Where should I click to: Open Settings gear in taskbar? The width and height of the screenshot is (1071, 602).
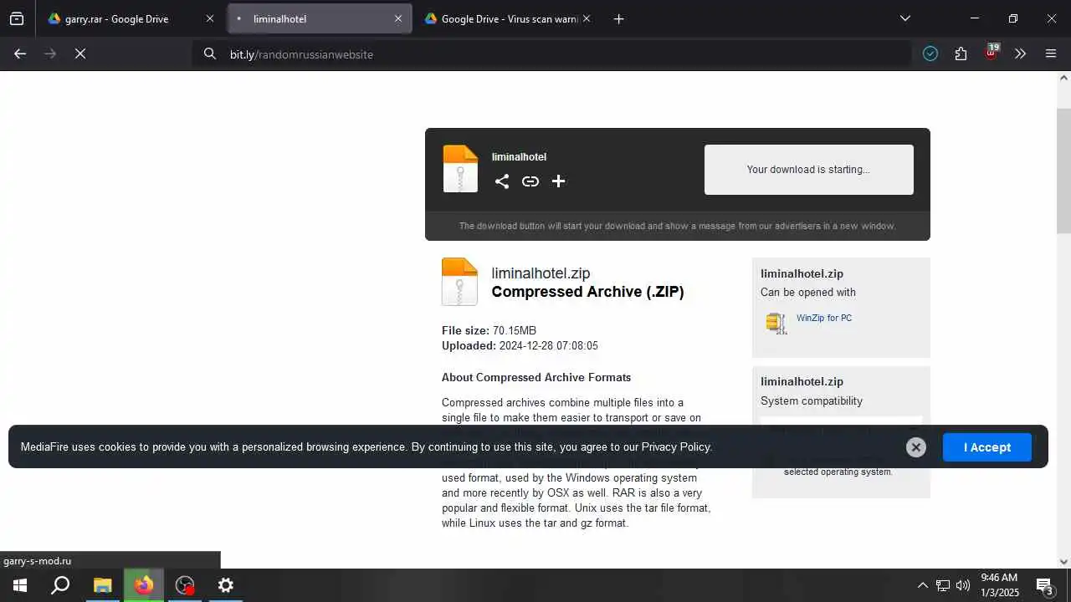click(226, 585)
